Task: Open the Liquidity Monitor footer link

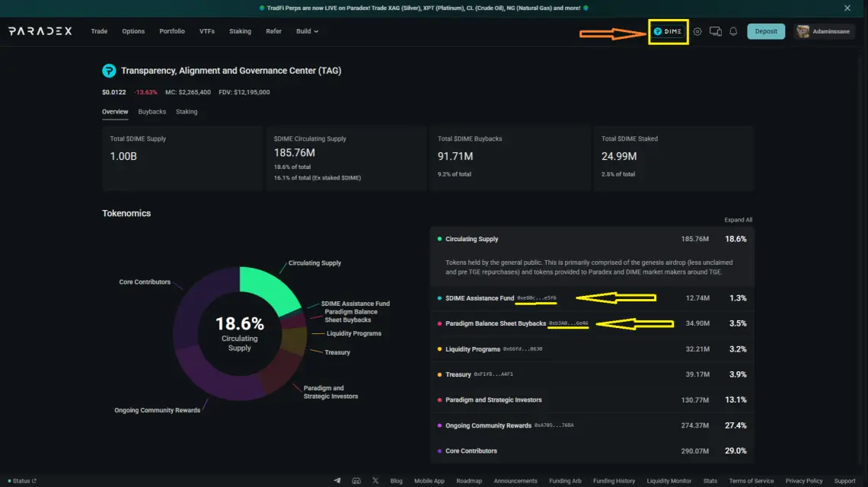Action: [669, 481]
